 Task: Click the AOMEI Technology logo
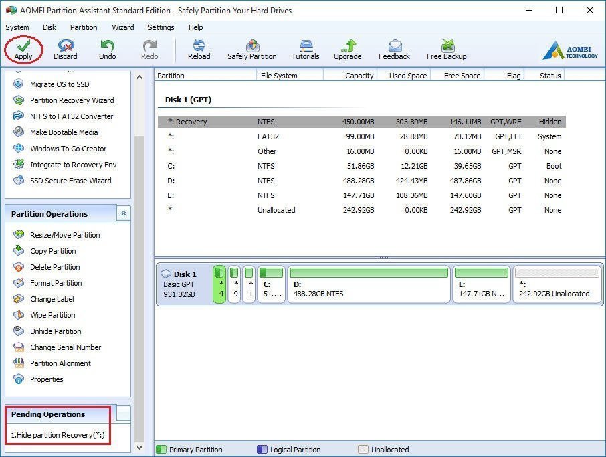[570, 51]
